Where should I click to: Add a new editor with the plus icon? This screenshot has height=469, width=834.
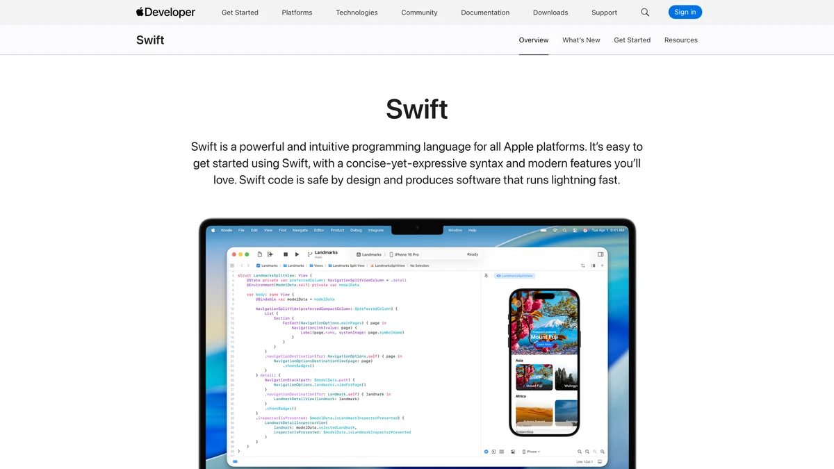[x=602, y=265]
